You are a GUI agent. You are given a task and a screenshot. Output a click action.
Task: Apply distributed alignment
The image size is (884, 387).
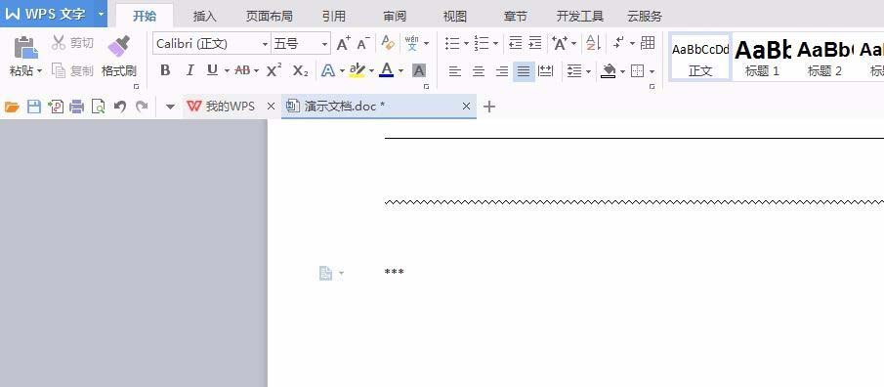tap(546, 71)
